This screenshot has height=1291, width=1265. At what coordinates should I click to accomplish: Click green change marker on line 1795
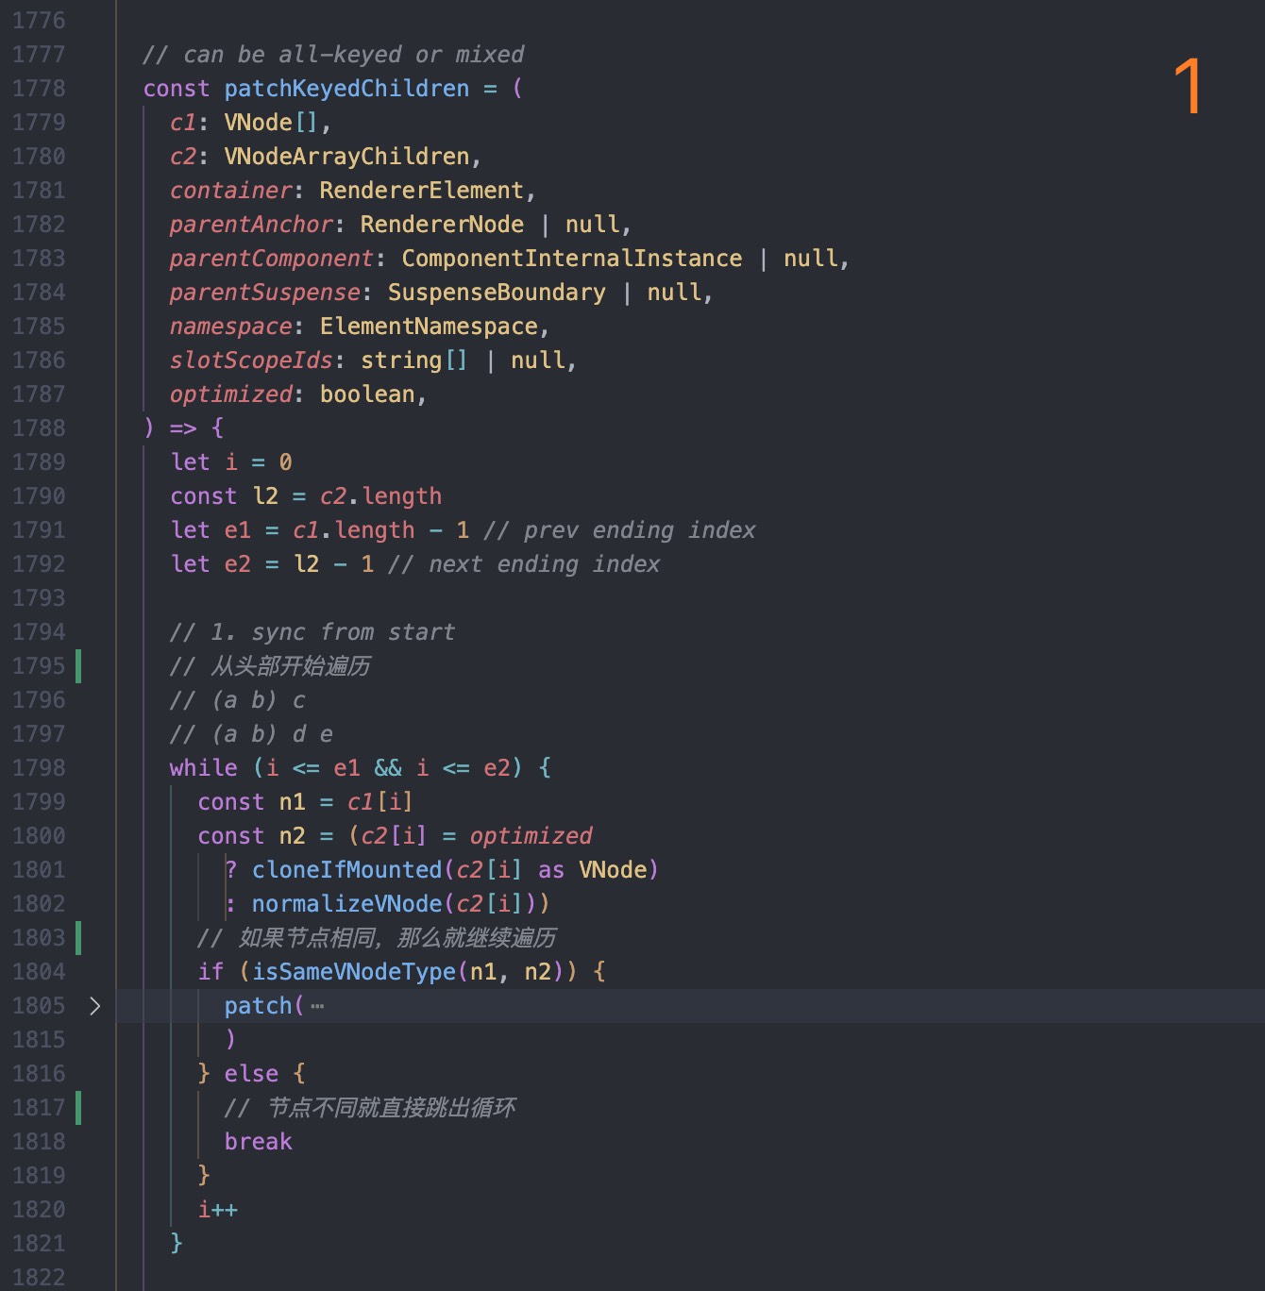click(78, 666)
